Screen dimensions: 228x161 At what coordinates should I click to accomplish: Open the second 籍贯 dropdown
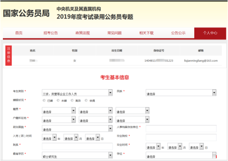pyautogui.click(x=96, y=111)
